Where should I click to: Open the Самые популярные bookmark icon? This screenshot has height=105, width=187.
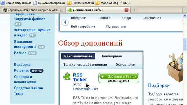pos(2,3)
